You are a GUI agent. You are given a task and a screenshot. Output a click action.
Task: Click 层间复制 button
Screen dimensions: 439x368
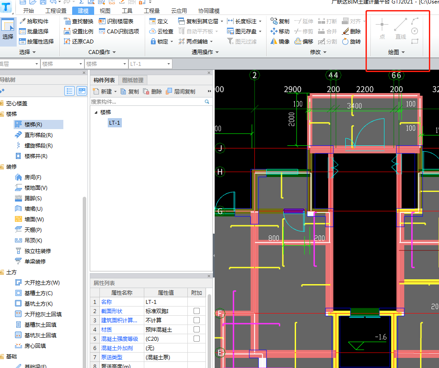[x=181, y=91]
